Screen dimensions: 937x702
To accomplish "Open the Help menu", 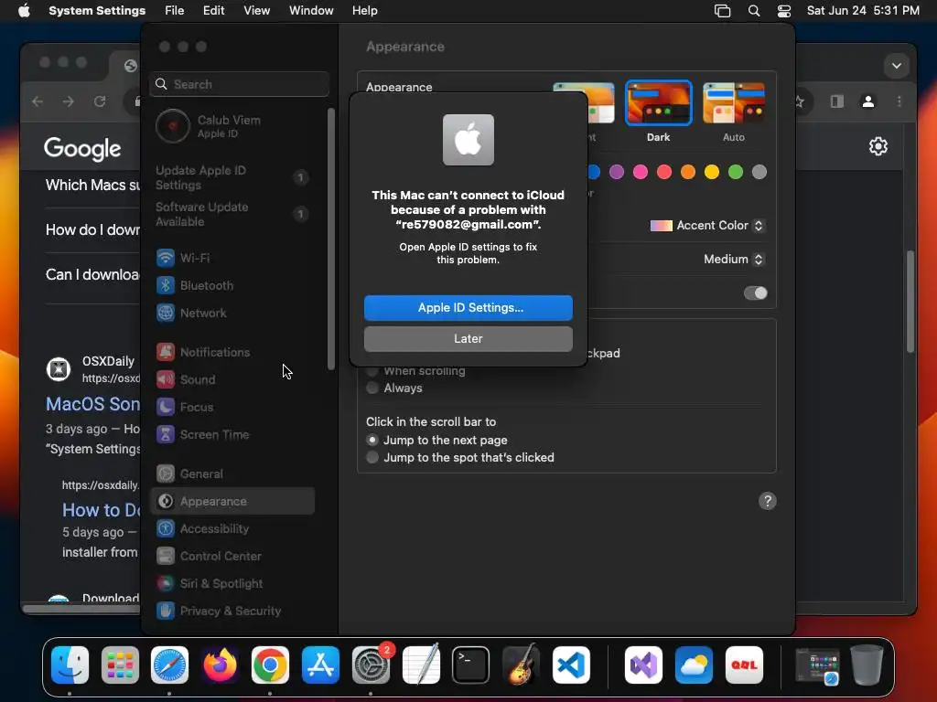I will click(x=364, y=11).
